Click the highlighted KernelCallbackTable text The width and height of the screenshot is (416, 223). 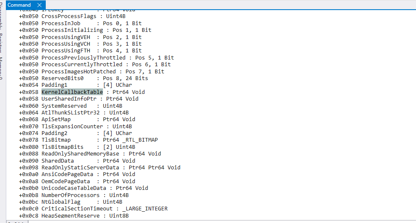coord(72,92)
